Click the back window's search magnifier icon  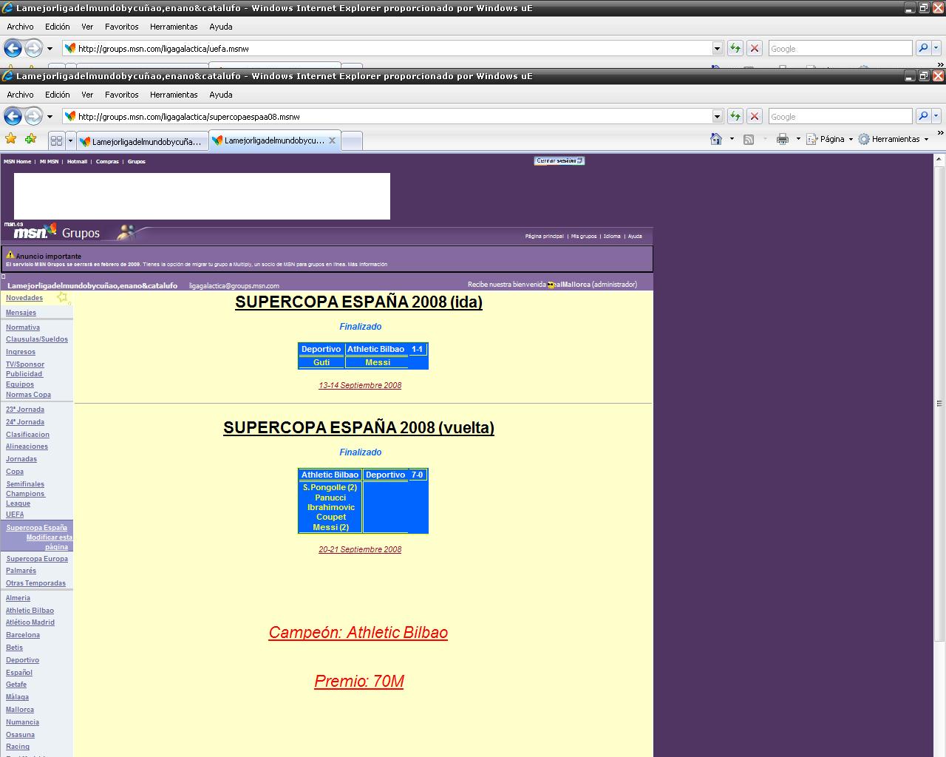click(922, 48)
